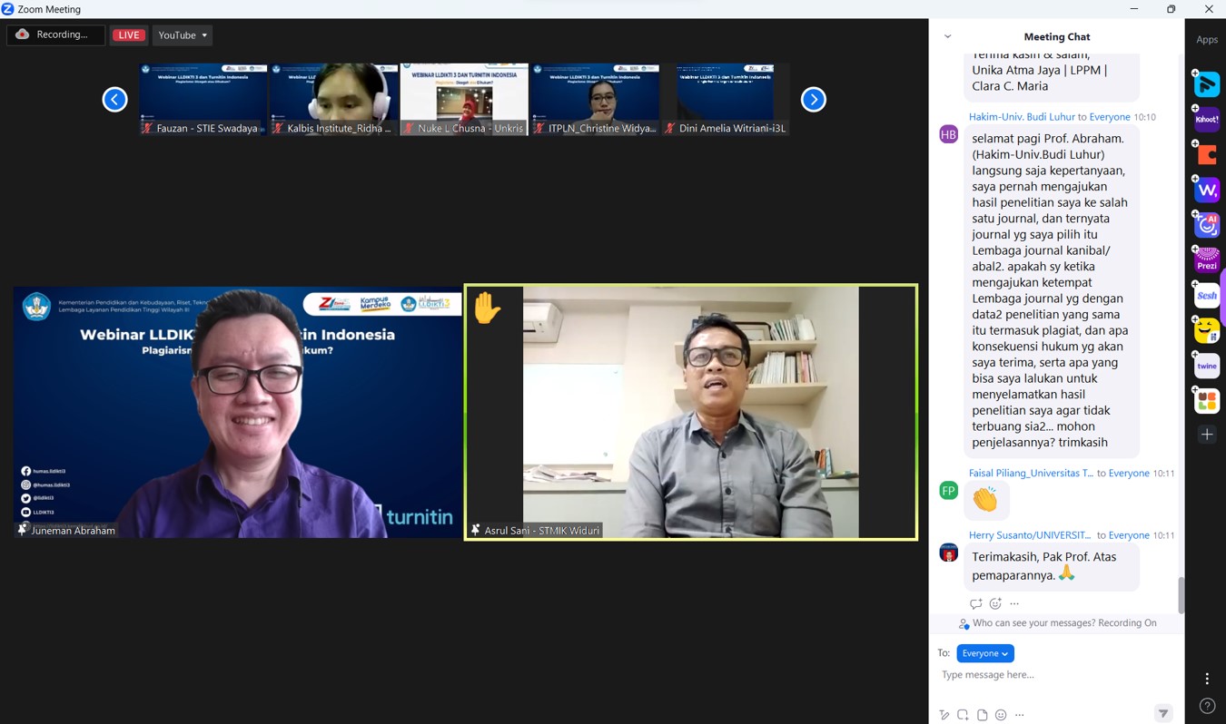Open the yellow smiley face app icon
The width and height of the screenshot is (1226, 724).
(1207, 331)
